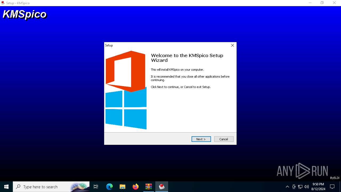341x192 pixels.
Task: Launch Firefox from taskbar
Action: (x=136, y=187)
